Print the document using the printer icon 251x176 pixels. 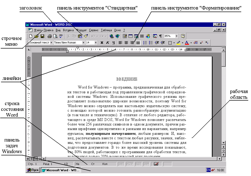tap(49, 36)
